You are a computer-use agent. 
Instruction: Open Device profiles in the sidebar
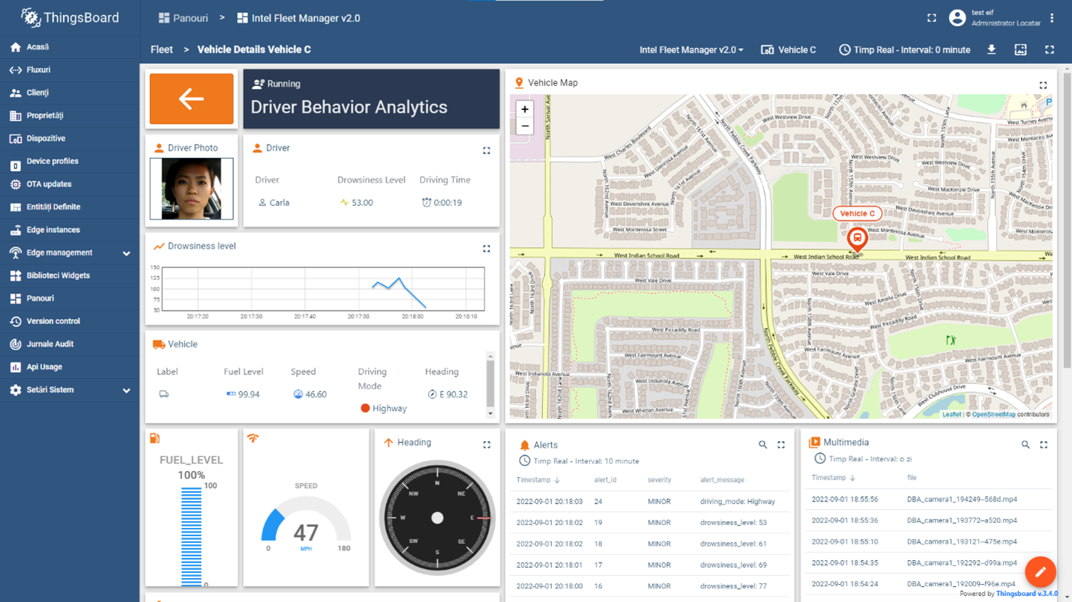point(70,161)
